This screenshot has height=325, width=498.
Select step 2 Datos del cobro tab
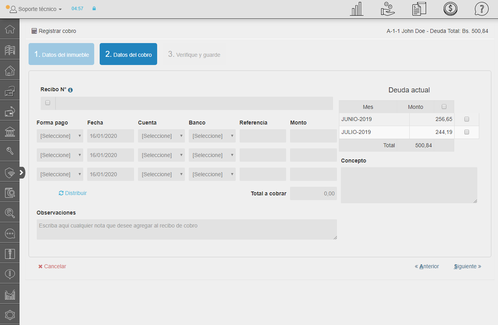pos(128,54)
